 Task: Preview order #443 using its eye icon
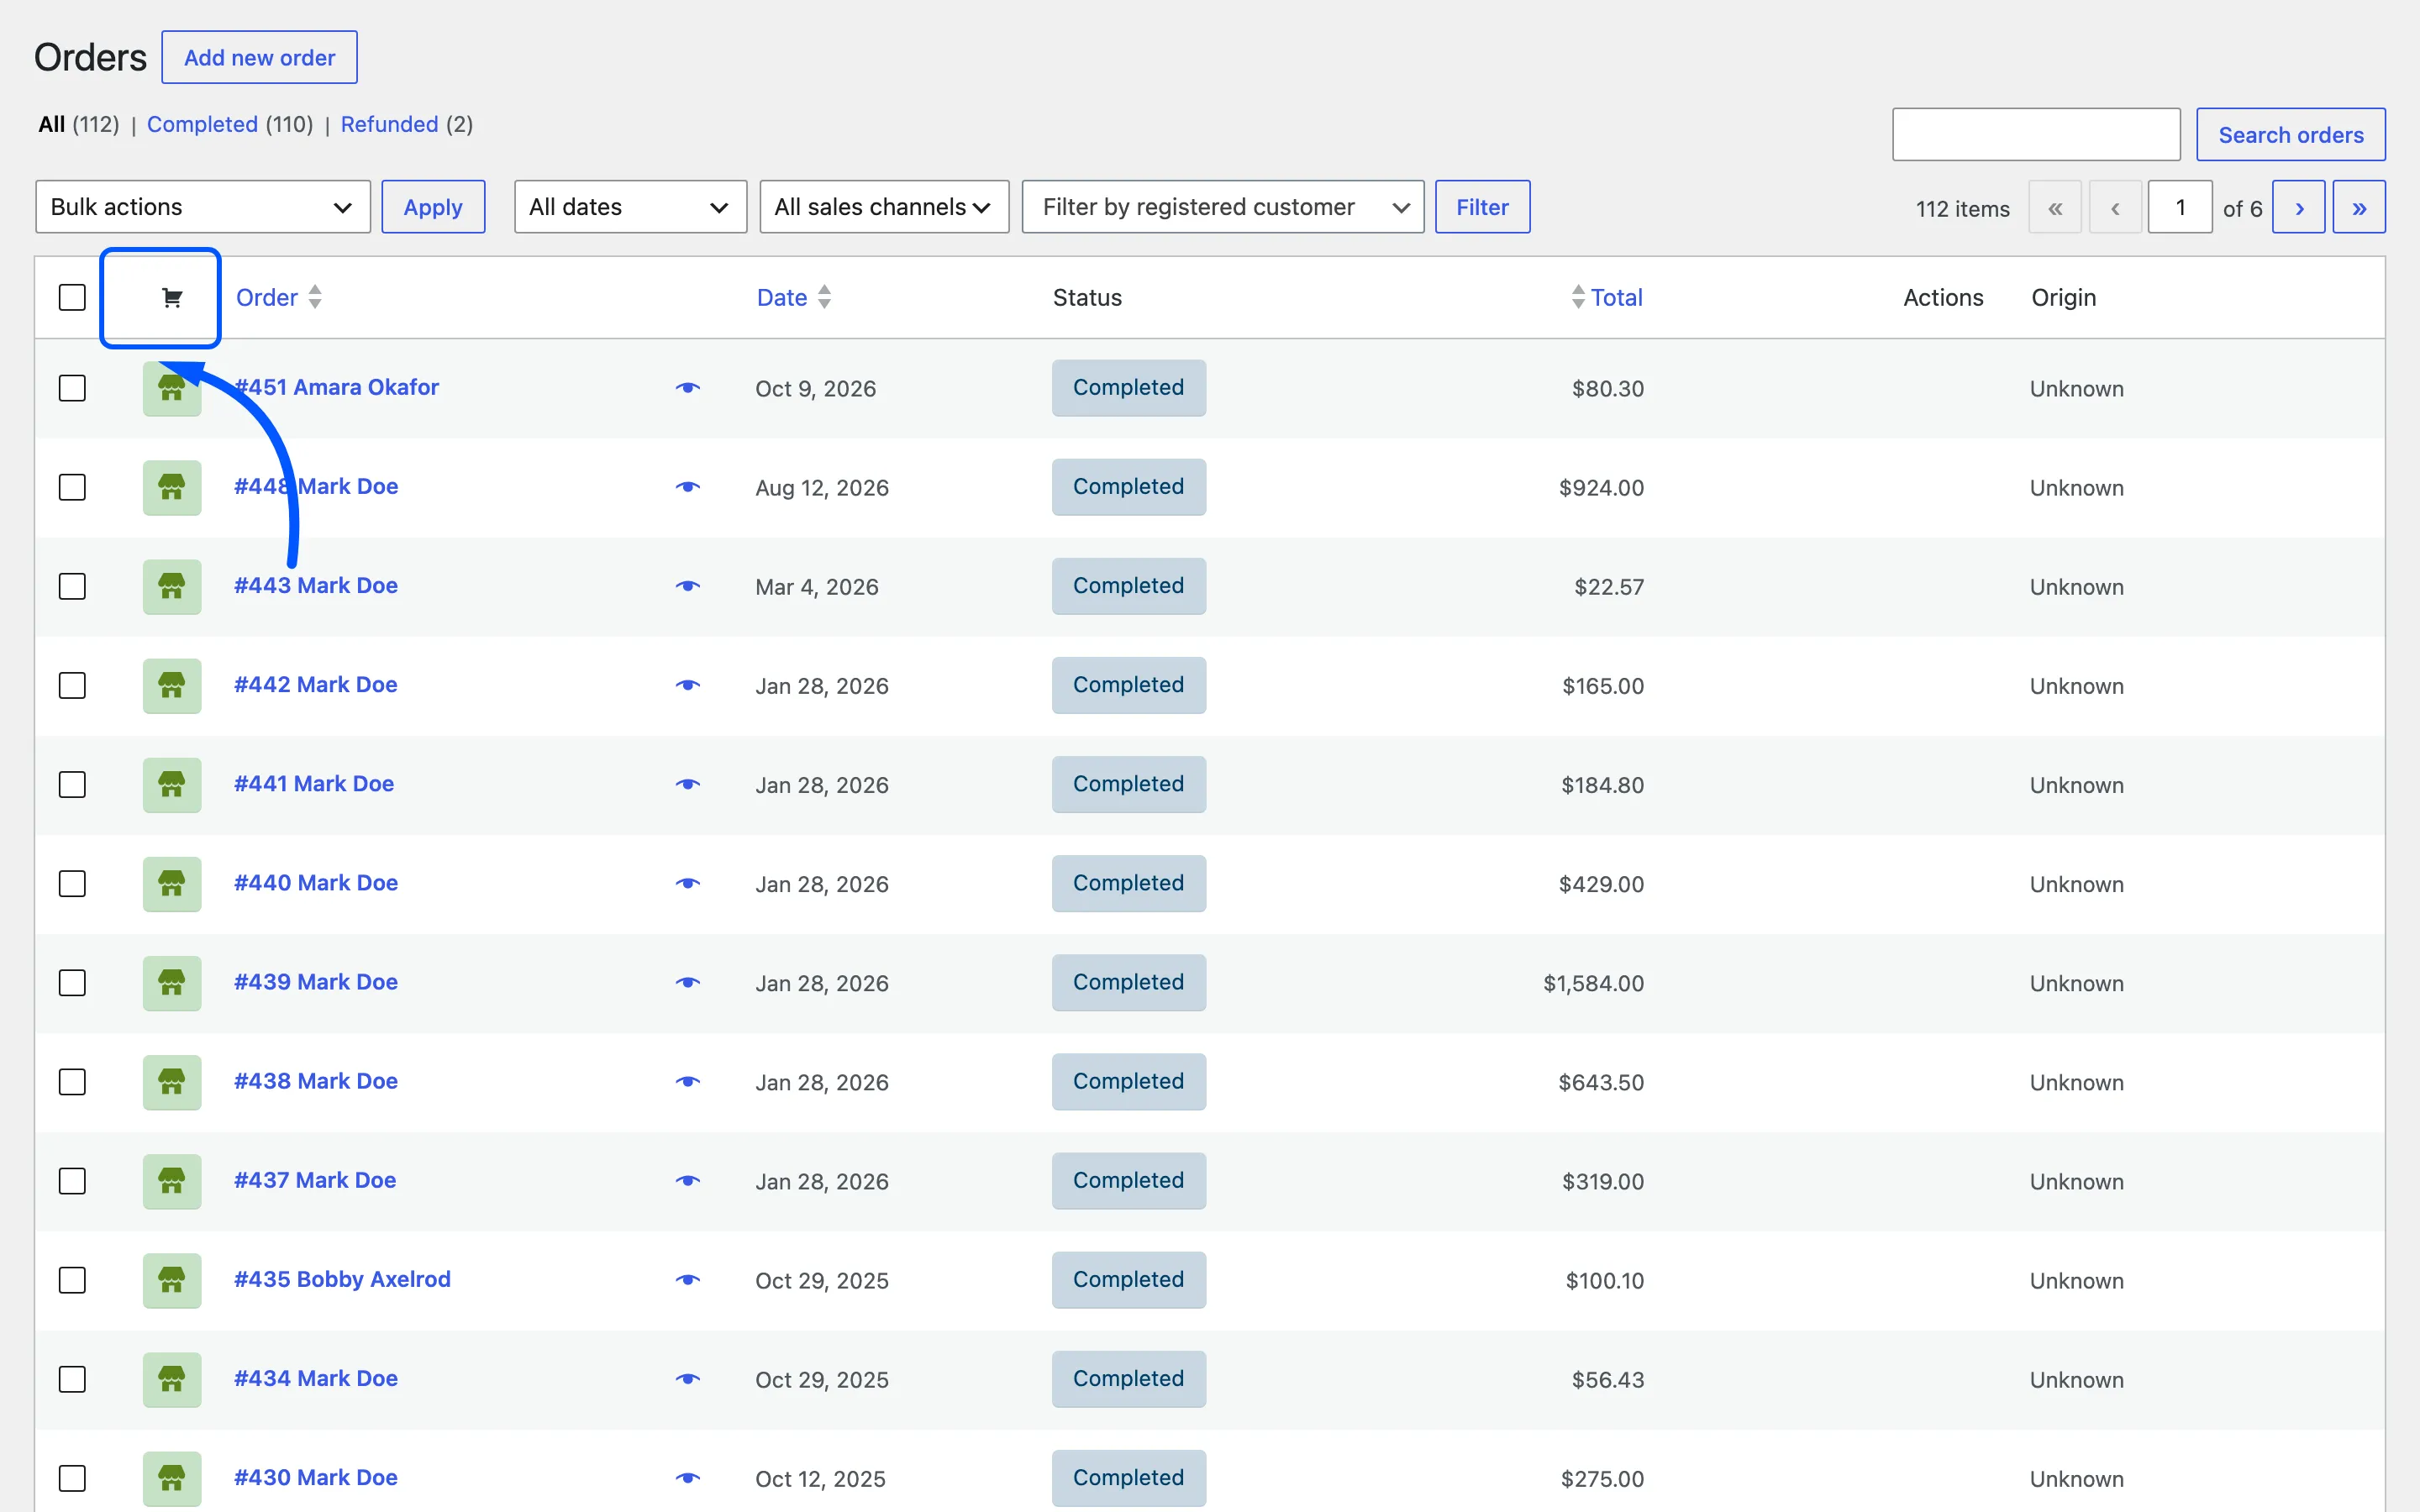click(688, 586)
